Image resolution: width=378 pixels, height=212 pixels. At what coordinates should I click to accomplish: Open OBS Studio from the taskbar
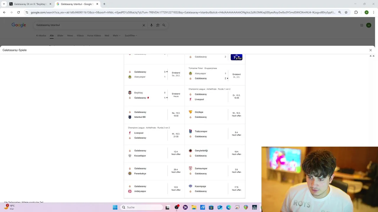[177, 207]
